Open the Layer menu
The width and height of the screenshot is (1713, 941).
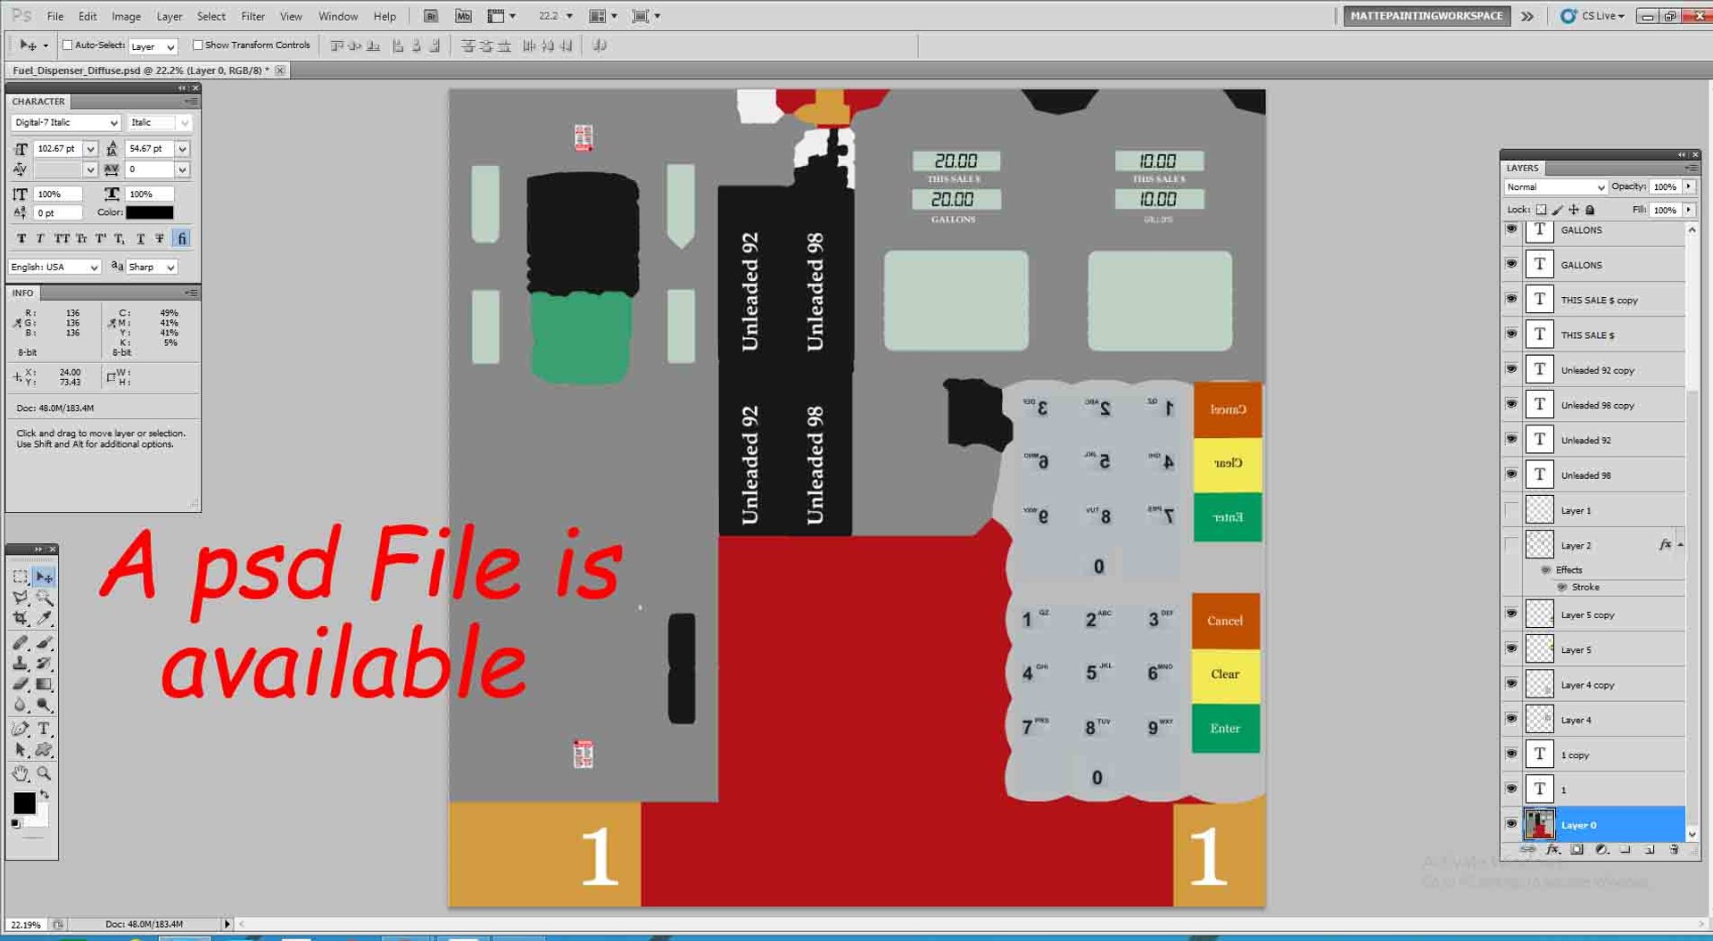click(169, 16)
